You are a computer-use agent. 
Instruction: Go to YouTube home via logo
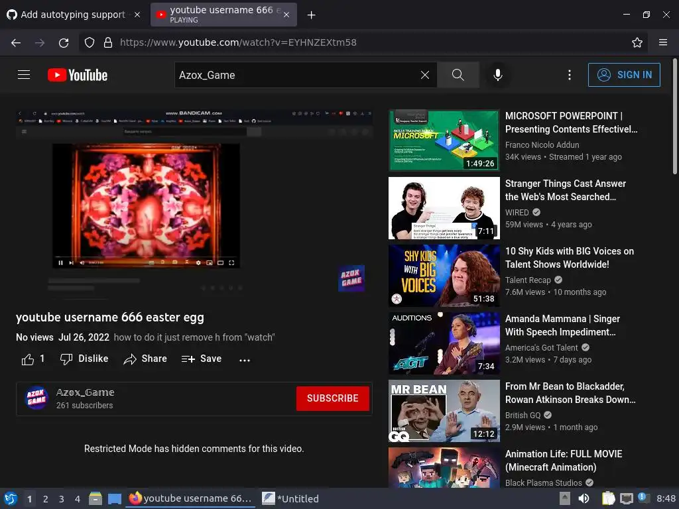point(78,75)
